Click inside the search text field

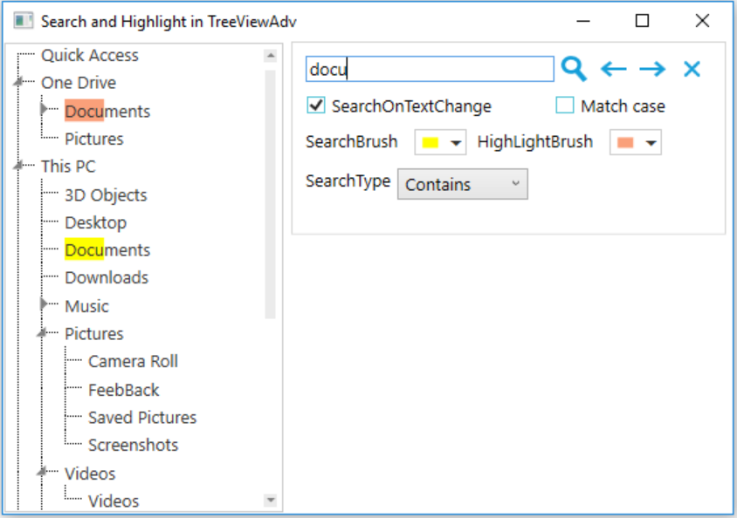[x=428, y=68]
